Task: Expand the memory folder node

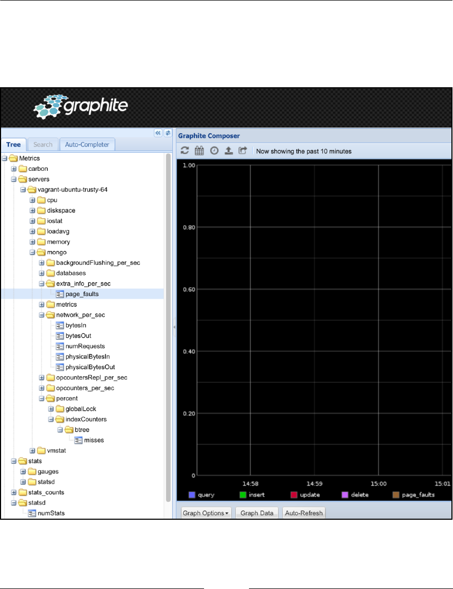Action: click(x=32, y=242)
